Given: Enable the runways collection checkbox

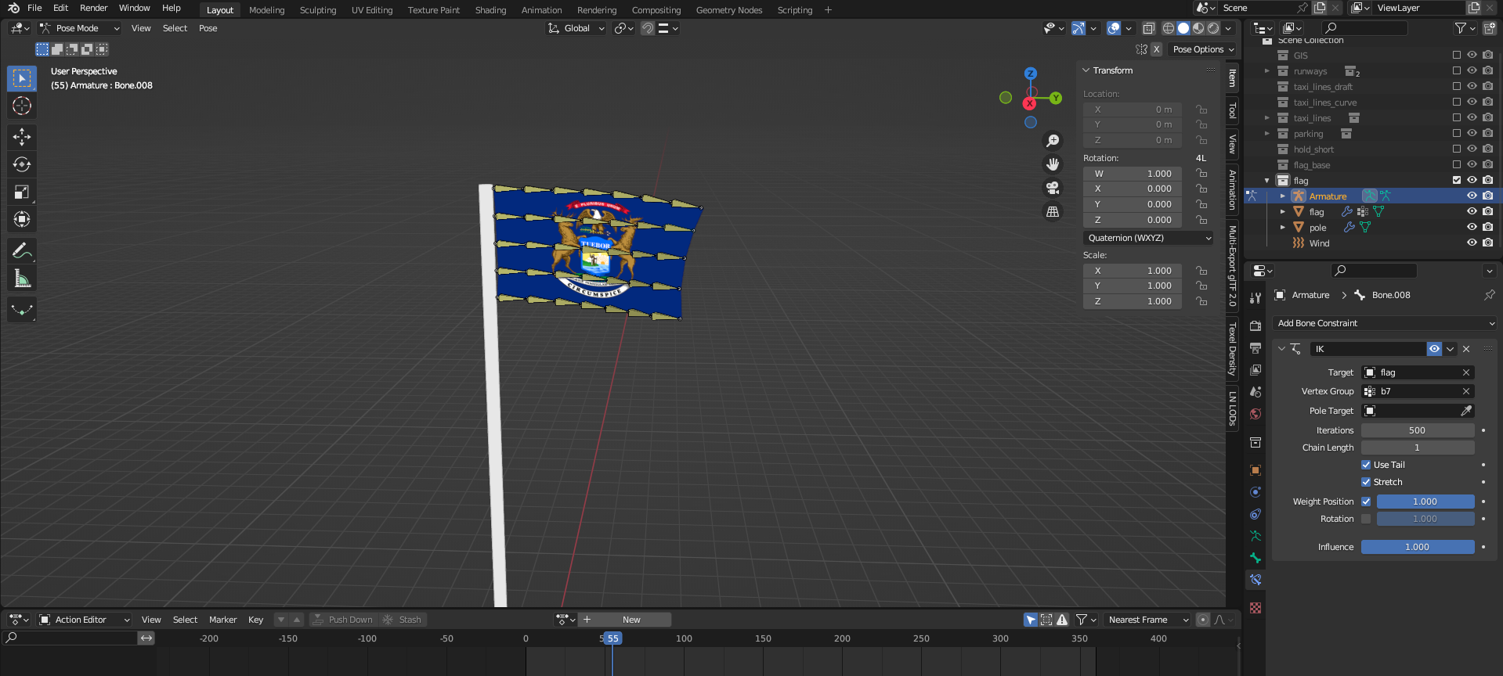Looking at the screenshot, I should [x=1457, y=71].
